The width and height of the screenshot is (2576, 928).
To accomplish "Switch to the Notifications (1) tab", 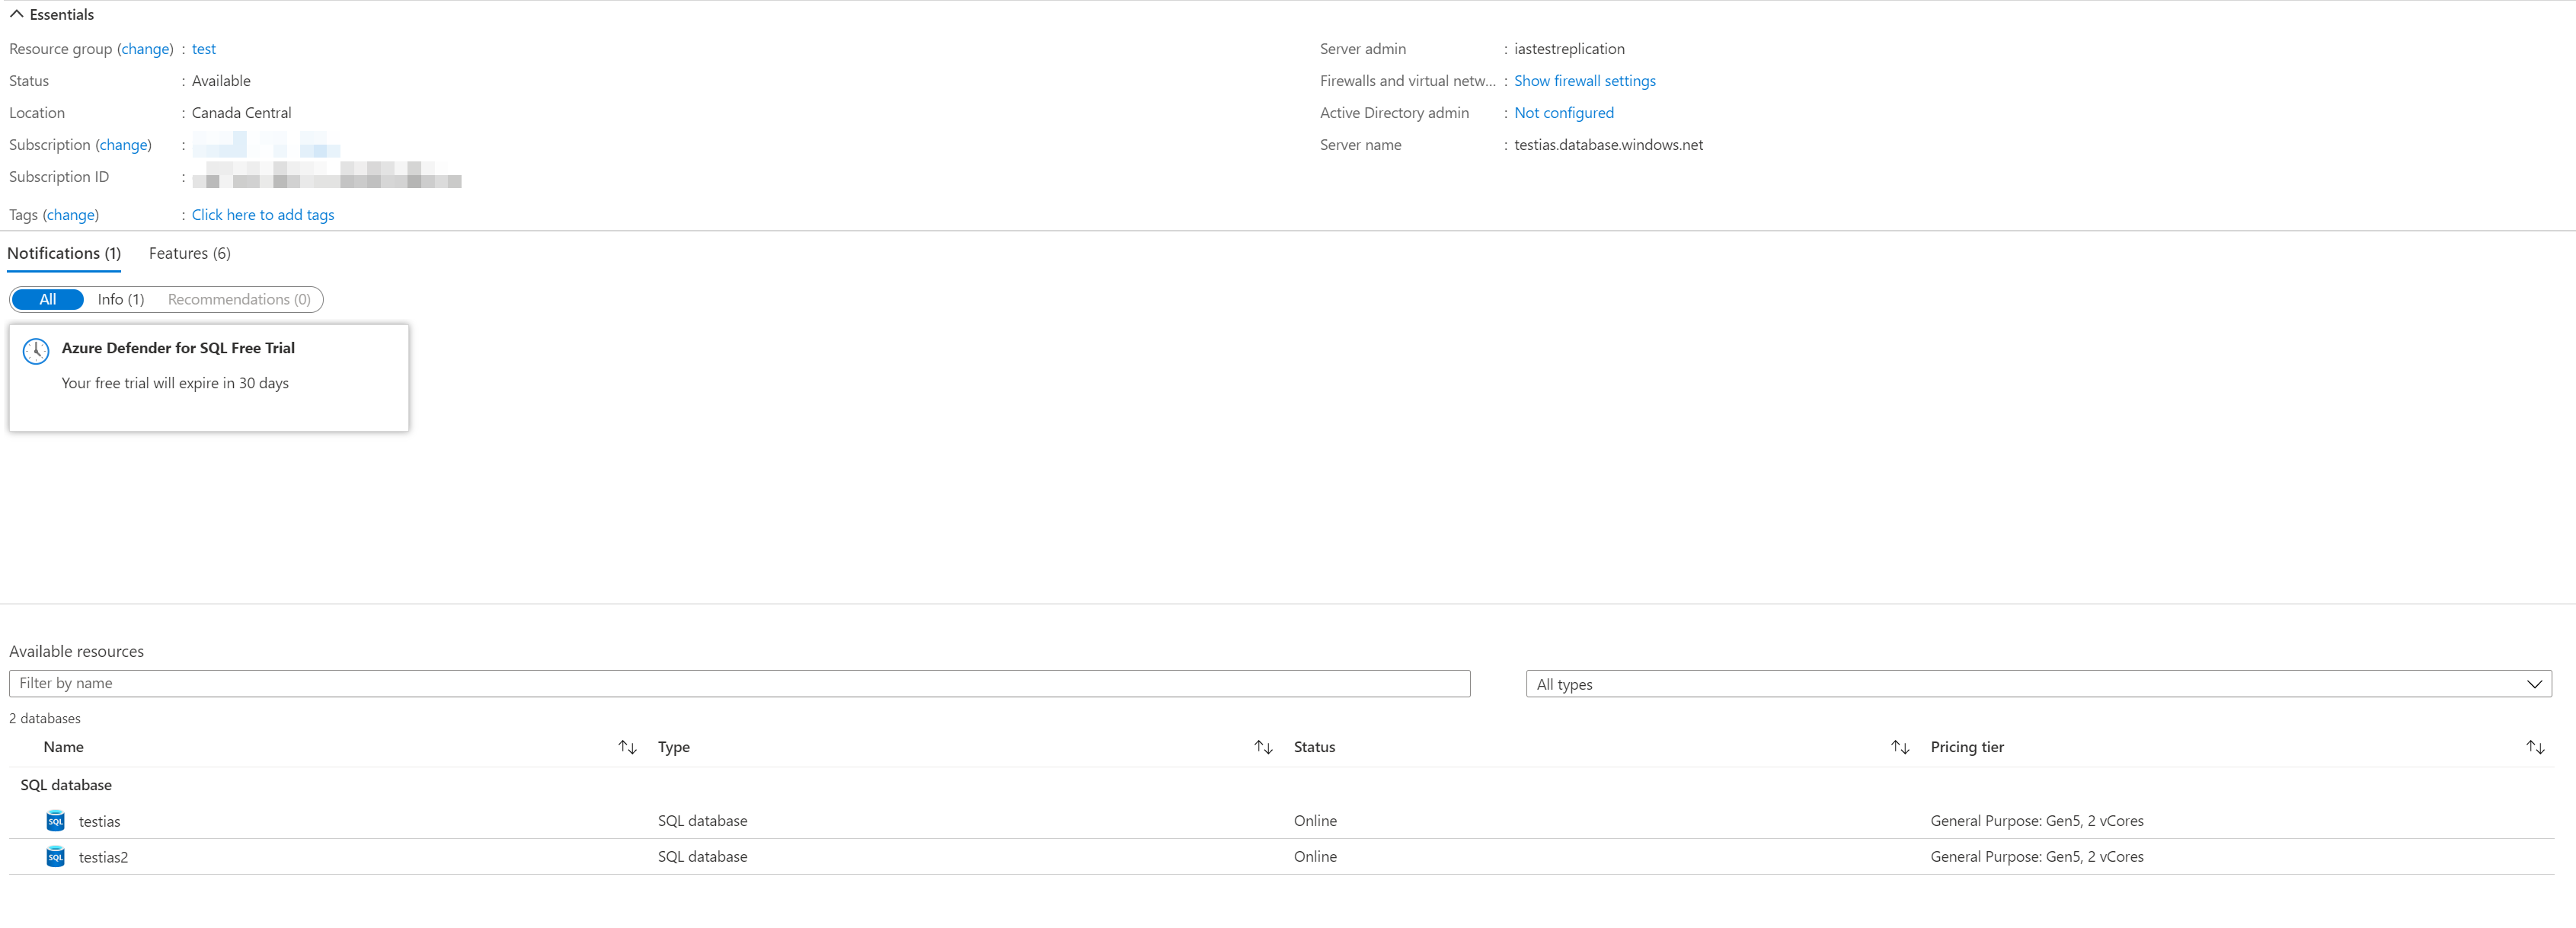I will [x=64, y=254].
